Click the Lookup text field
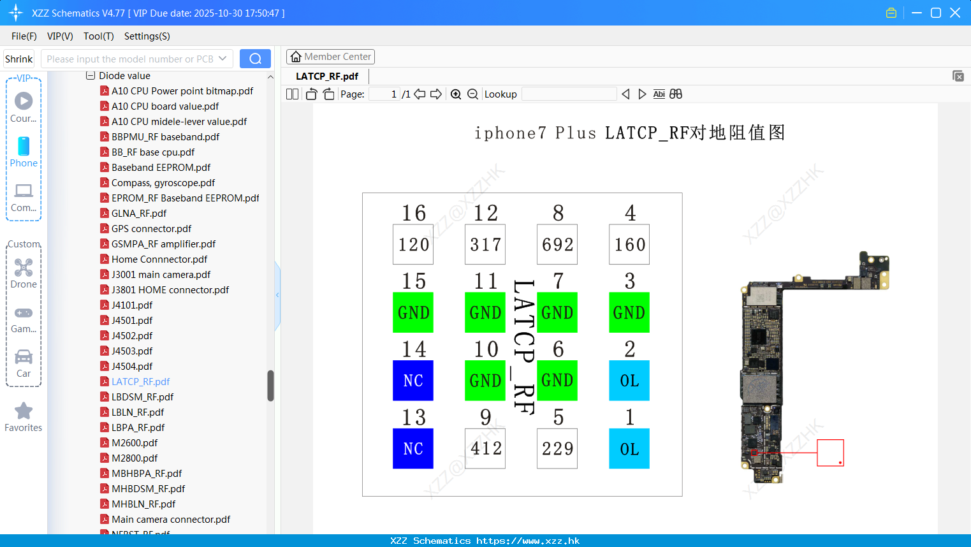971x547 pixels. pyautogui.click(x=569, y=94)
